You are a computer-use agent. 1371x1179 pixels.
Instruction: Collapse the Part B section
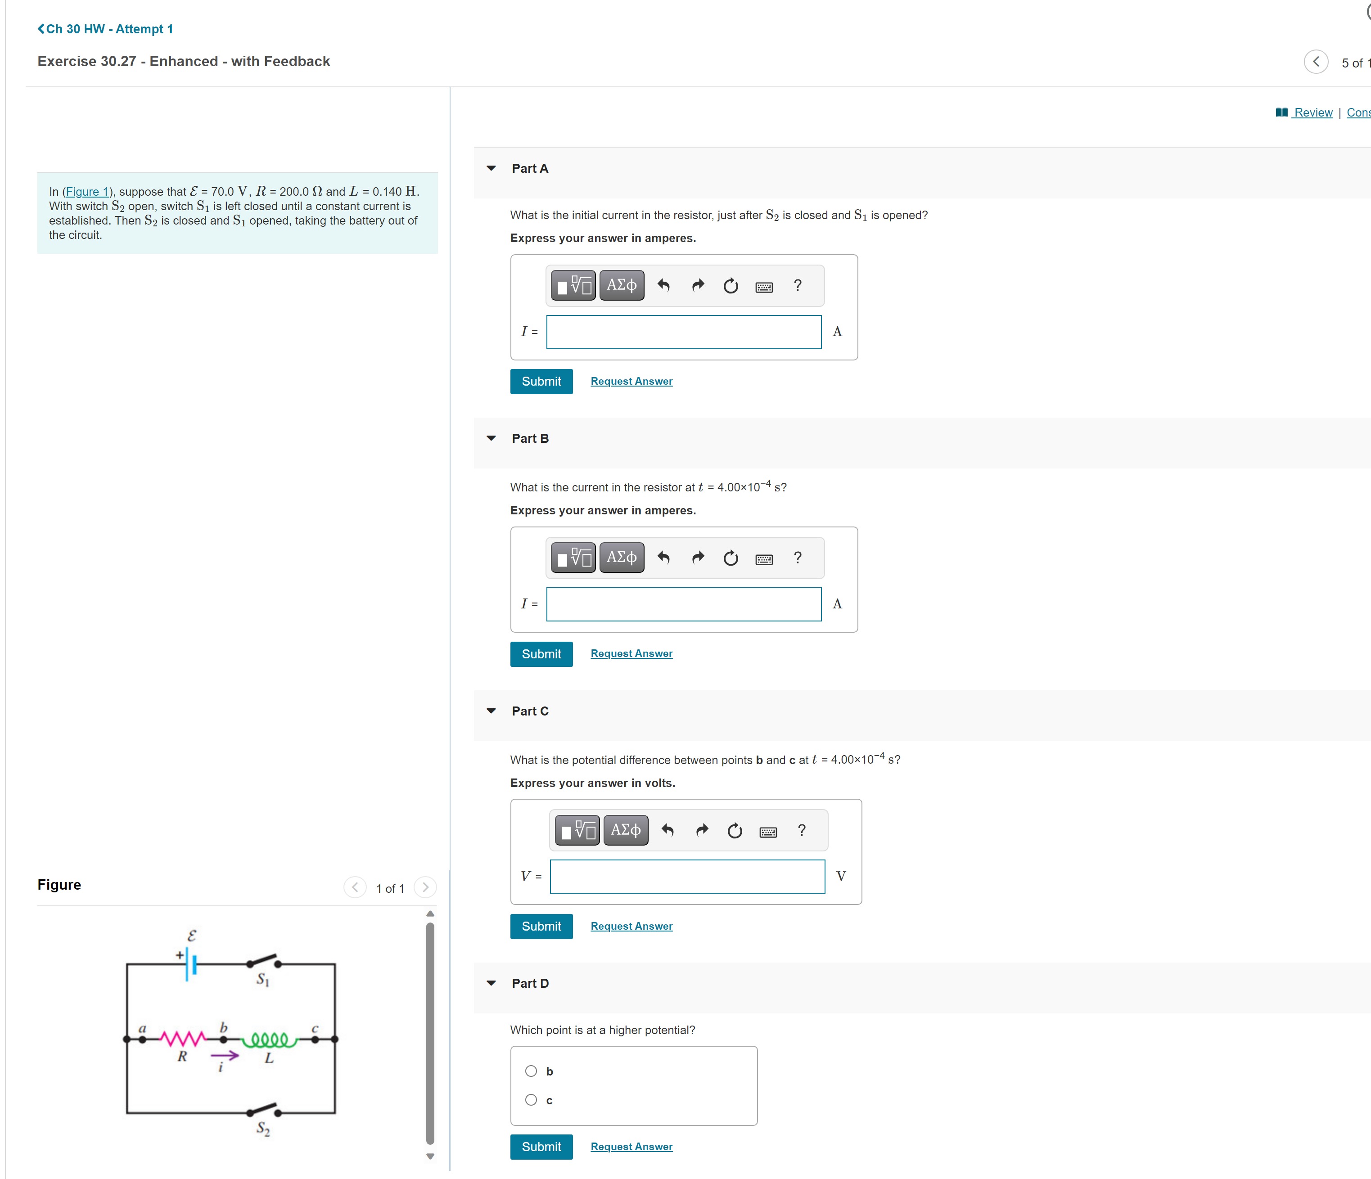click(490, 438)
